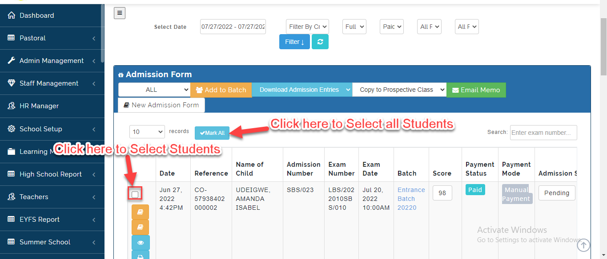Click the page vertical scrollbar
607x259 pixels.
tap(603, 47)
